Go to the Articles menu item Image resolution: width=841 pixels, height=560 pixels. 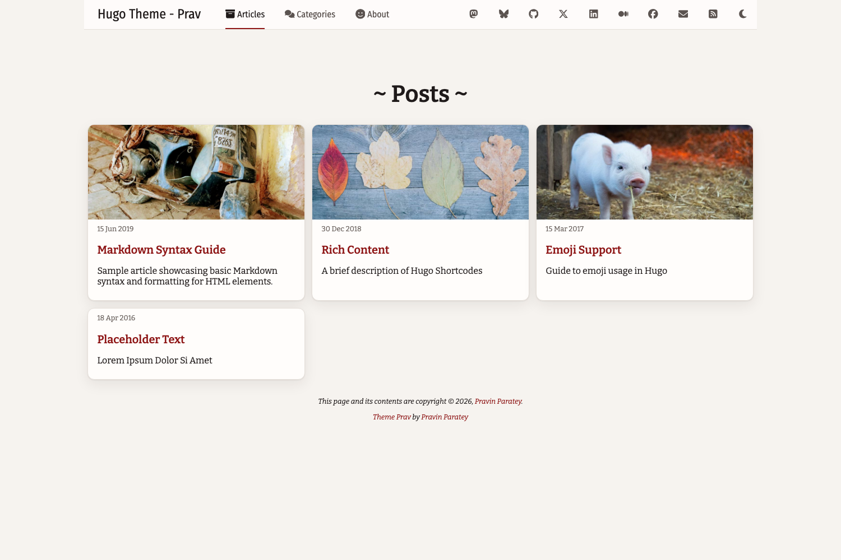(245, 14)
